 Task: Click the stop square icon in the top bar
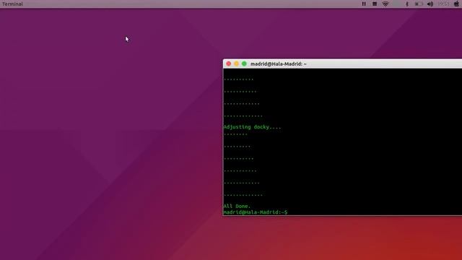click(375, 4)
